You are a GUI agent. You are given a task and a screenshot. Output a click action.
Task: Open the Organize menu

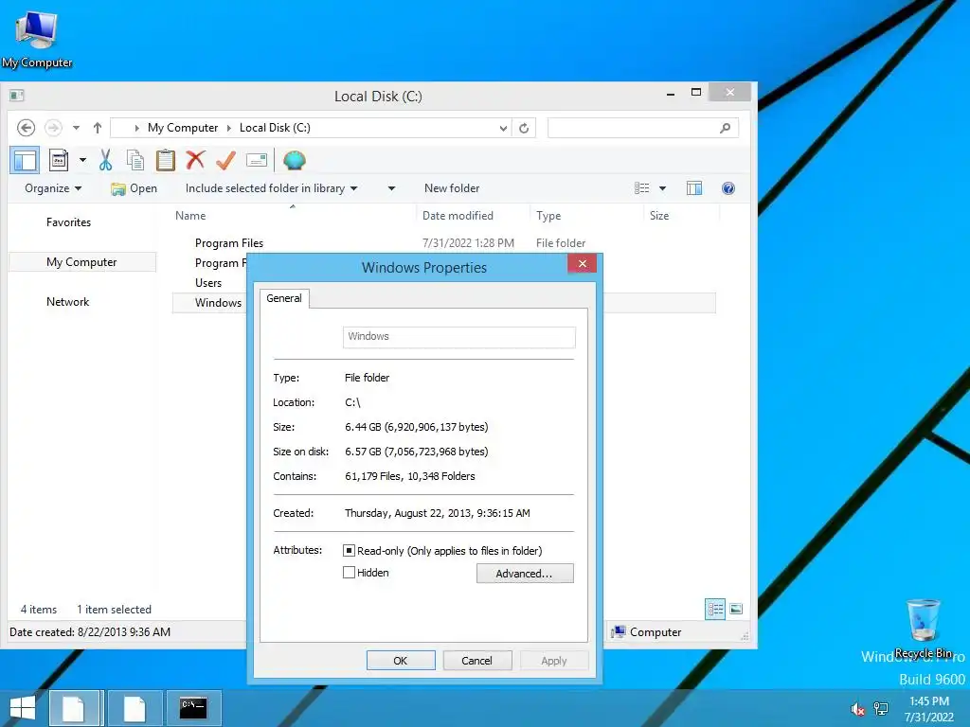pos(53,188)
